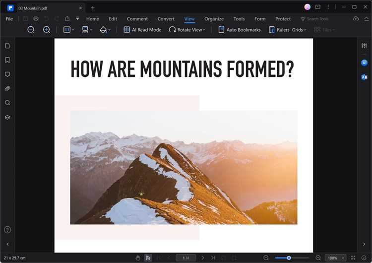Click the zoom out magnifier in toolbar

click(31, 30)
